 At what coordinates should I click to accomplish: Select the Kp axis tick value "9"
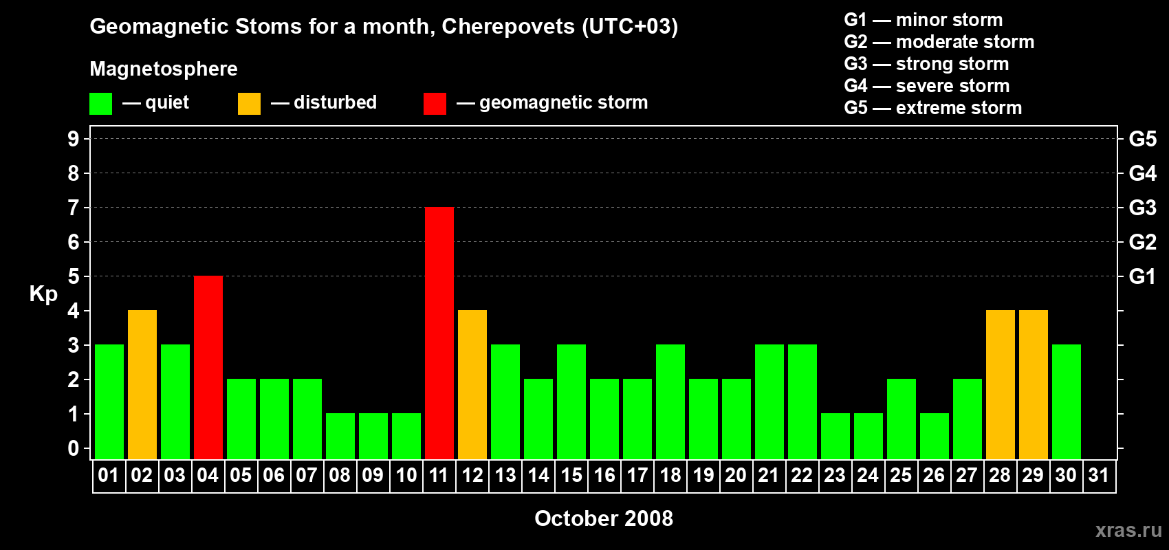click(74, 139)
